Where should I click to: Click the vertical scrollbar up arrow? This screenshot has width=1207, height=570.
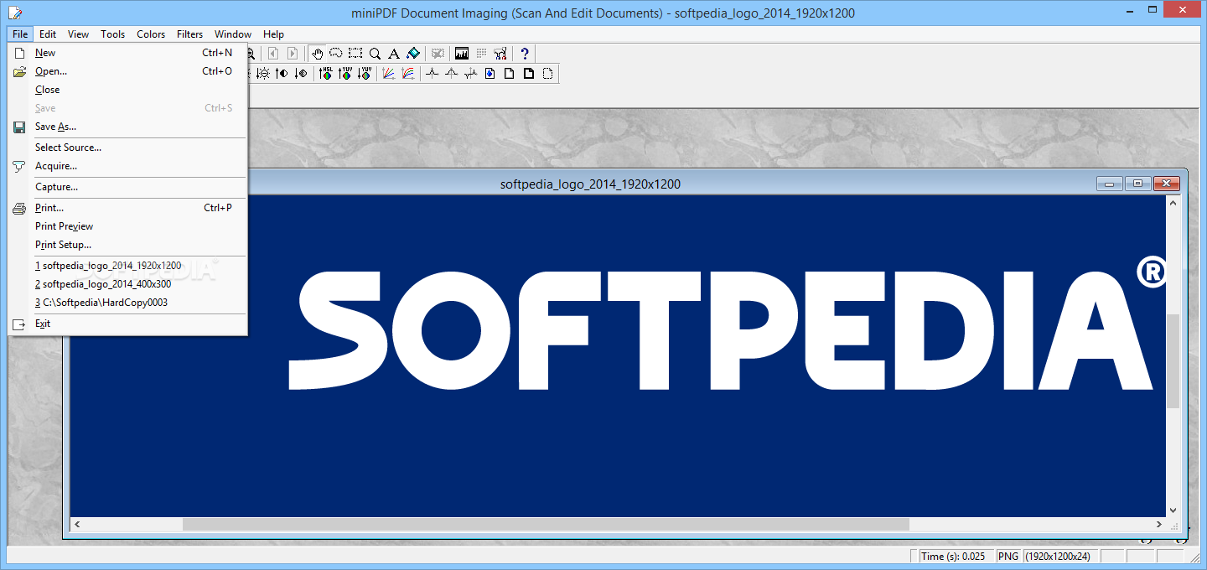click(x=1173, y=204)
